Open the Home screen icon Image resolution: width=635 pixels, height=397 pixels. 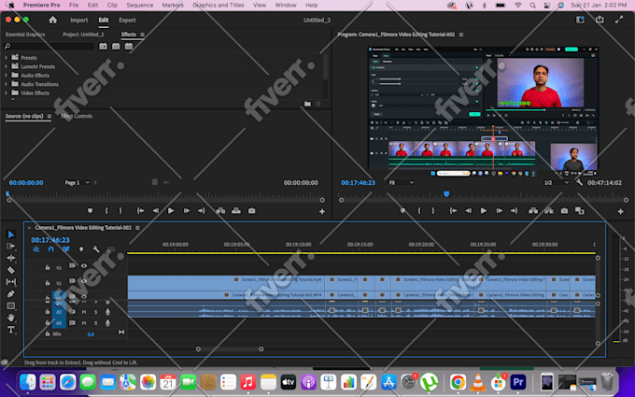click(52, 21)
